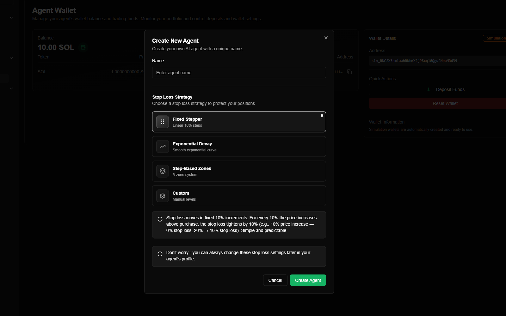Click the info icon beside the stop loss explanation
The width and height of the screenshot is (506, 316).
point(160,219)
